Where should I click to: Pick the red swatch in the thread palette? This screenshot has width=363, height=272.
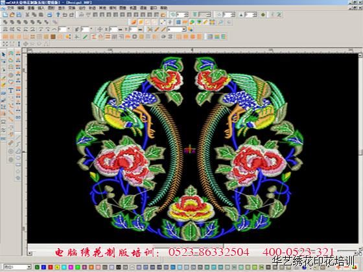click(x=51, y=267)
